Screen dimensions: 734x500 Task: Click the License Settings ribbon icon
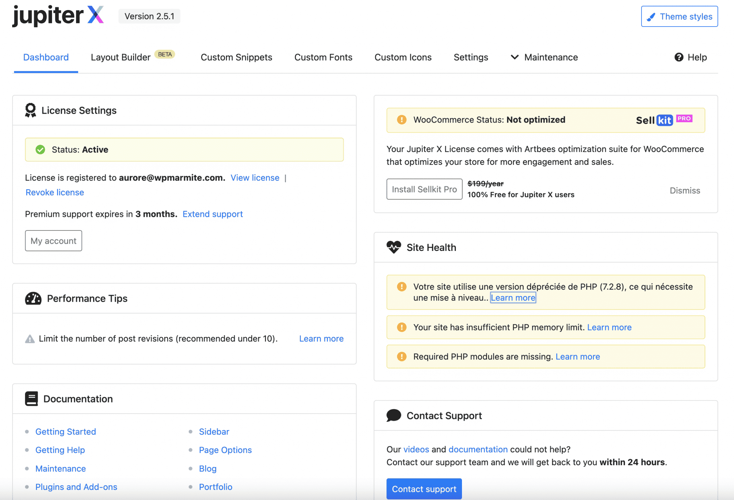pyautogui.click(x=30, y=110)
